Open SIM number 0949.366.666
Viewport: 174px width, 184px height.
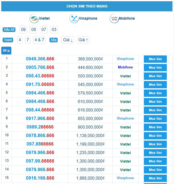coord(40,59)
